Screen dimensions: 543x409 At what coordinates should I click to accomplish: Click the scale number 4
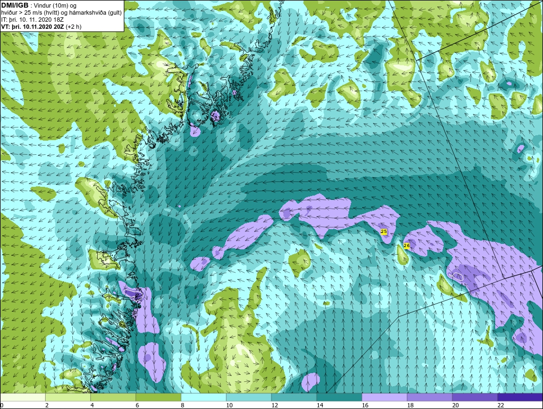click(x=92, y=405)
